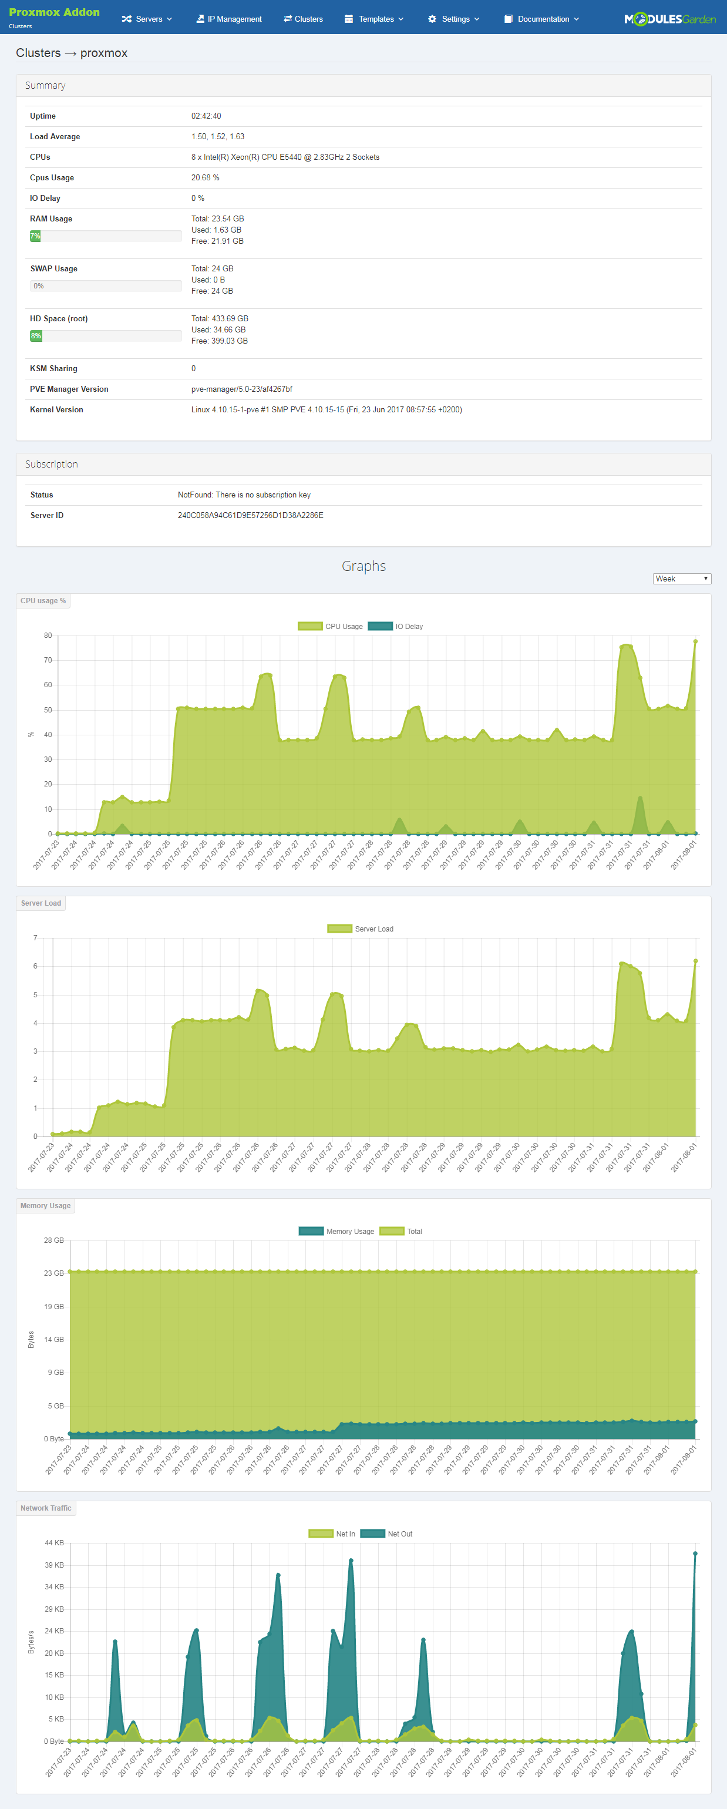Image resolution: width=727 pixels, height=1809 pixels.
Task: Click the RAM Usage 7% progress bar
Action: (x=105, y=236)
